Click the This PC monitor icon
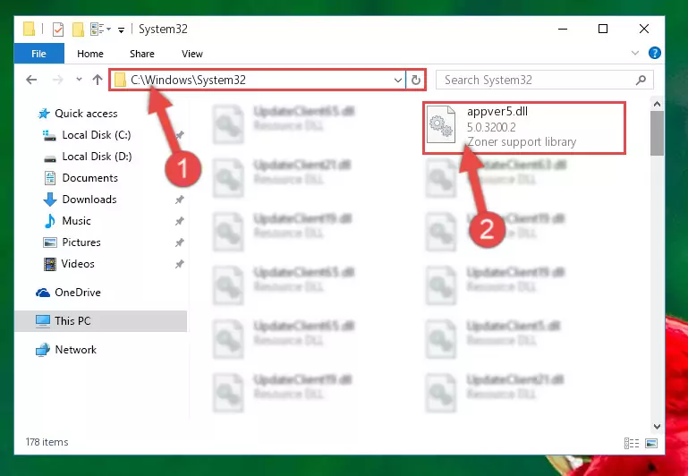Viewport: 688px width, 476px height. [43, 321]
